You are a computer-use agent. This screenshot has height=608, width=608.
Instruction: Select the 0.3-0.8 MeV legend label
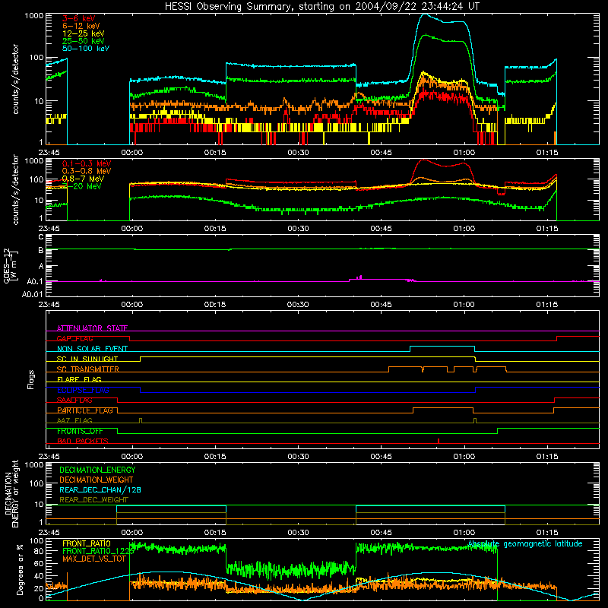point(87,171)
